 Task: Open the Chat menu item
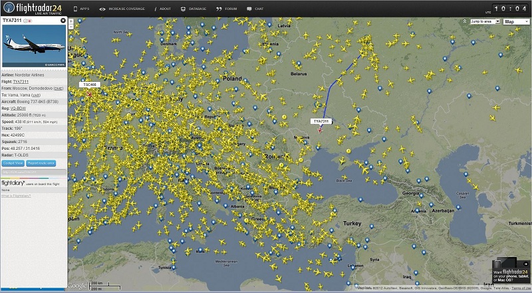(256, 9)
